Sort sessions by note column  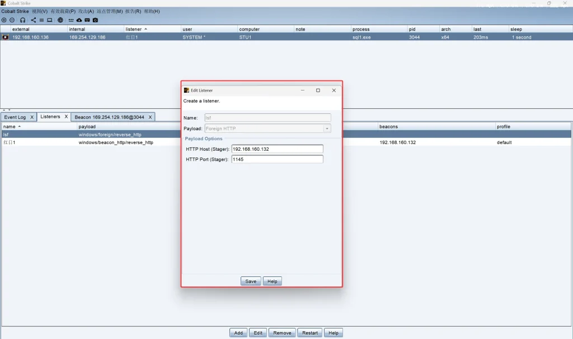tap(323, 29)
